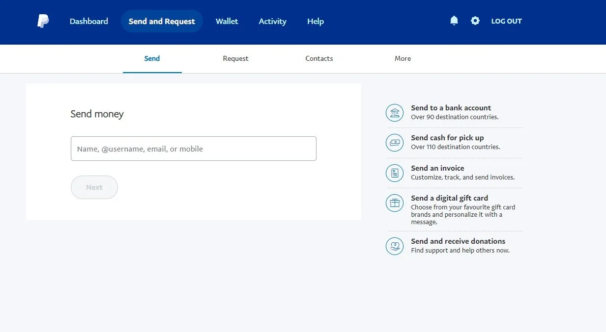The width and height of the screenshot is (606, 332).
Task: Switch to the Contacts tab
Action: pos(319,58)
